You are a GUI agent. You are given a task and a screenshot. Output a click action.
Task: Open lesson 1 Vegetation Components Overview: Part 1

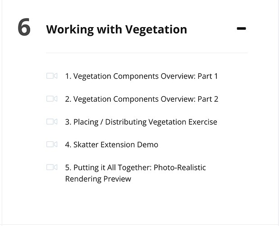tap(142, 76)
